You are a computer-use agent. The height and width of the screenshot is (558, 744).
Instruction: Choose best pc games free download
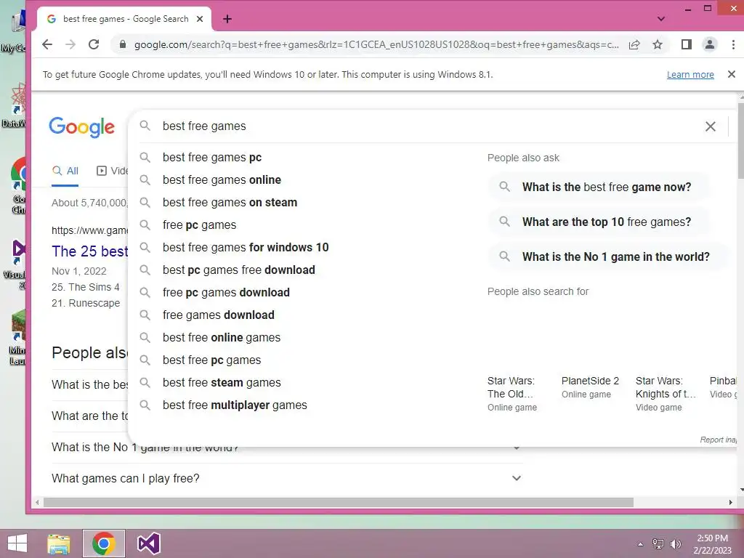click(x=238, y=270)
